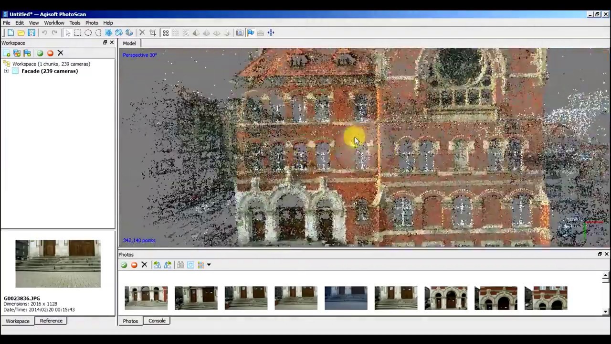Close the Photos pane

click(607, 254)
